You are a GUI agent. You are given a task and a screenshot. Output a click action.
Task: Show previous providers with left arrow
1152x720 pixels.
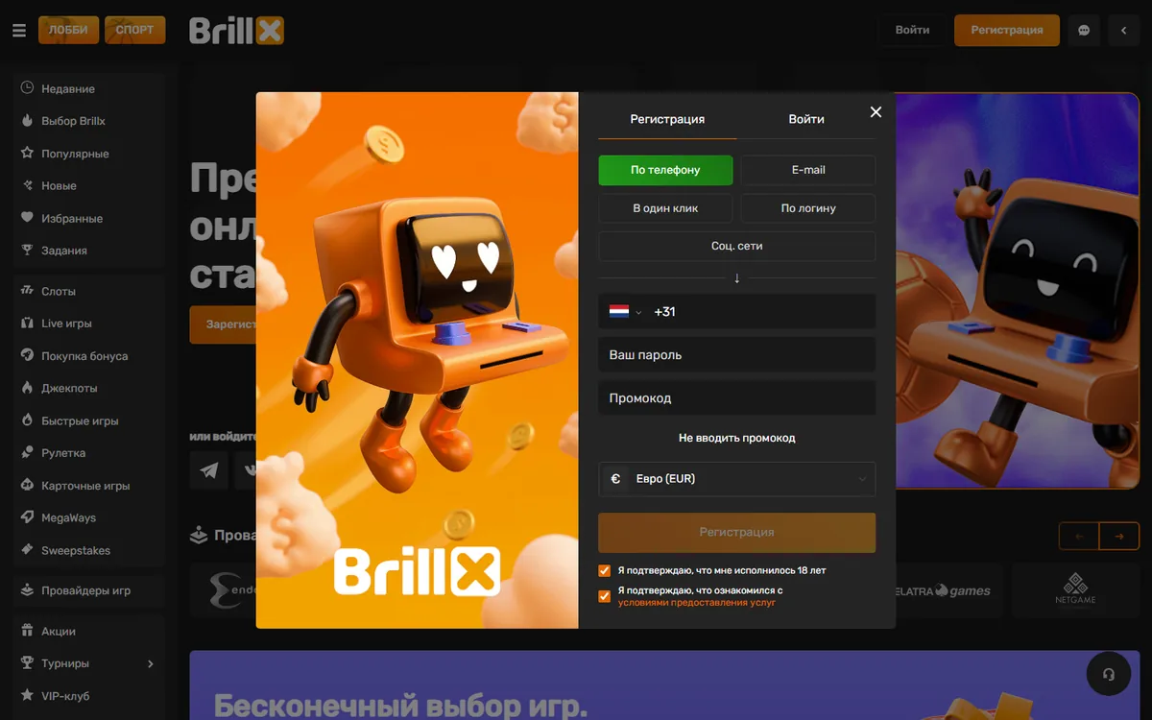point(1079,536)
